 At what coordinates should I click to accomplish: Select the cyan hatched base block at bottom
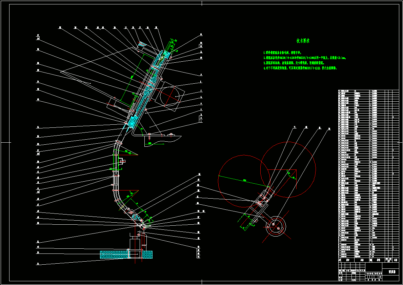126,255
